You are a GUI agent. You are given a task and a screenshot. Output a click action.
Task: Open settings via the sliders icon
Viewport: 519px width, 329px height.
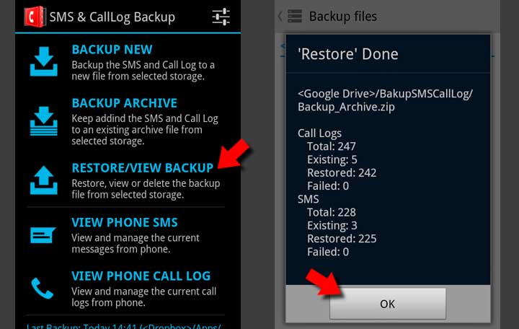point(221,17)
